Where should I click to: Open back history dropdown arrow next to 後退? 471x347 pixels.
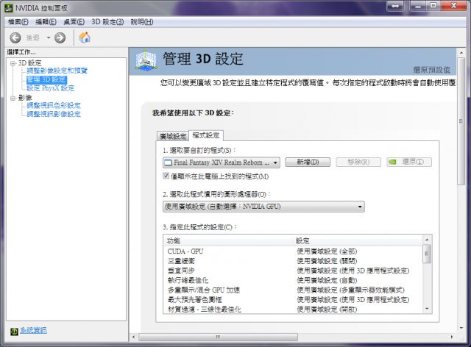(48, 37)
